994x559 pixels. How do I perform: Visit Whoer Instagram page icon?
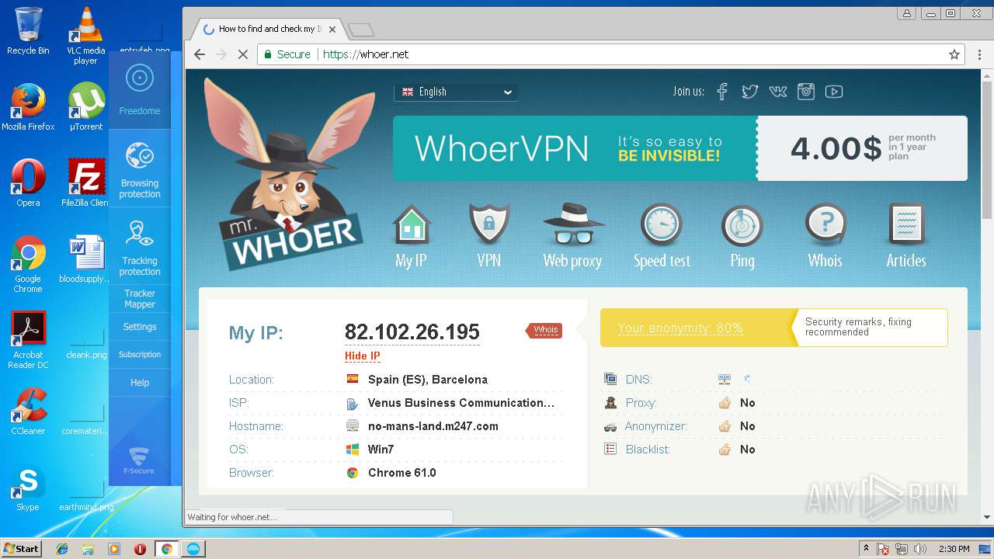[806, 92]
